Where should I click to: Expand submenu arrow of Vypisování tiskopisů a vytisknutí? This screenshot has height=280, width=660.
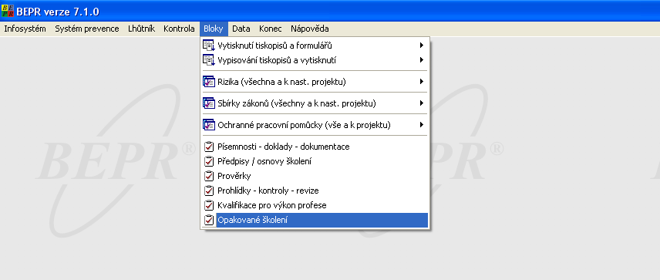point(421,60)
